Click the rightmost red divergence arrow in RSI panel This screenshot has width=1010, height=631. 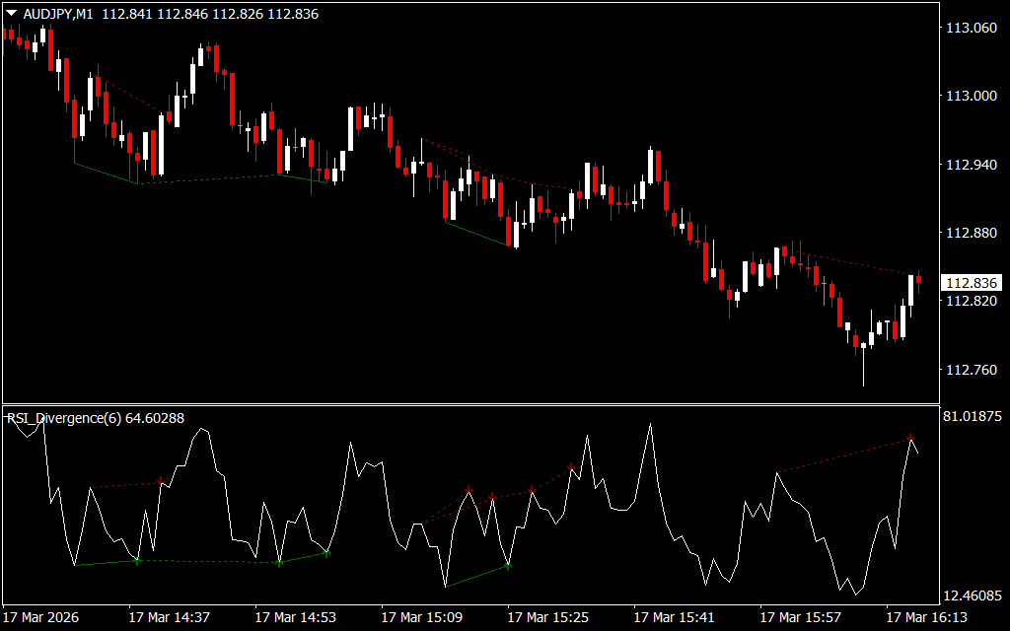pos(910,437)
